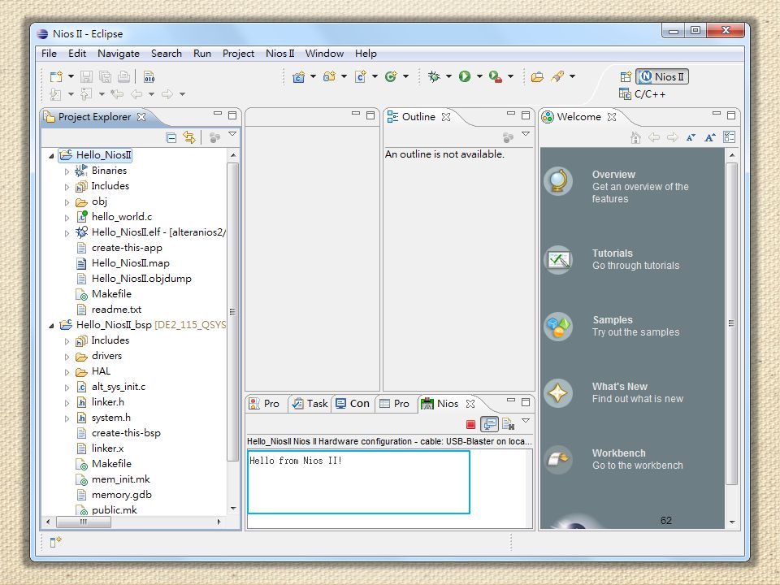Click the External Tools run icon
Image resolution: width=780 pixels, height=585 pixels.
495,76
